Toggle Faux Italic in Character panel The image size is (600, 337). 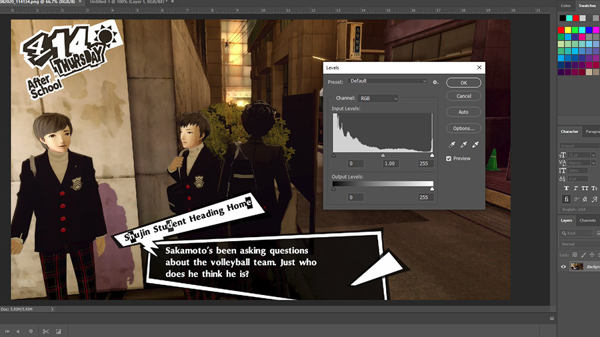pyautogui.click(x=575, y=188)
